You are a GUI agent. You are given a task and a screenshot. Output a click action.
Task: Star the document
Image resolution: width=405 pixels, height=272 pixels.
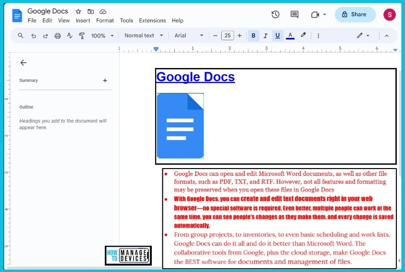coord(78,11)
